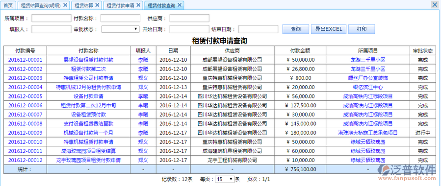Click the 供应商 input field
Screen dimensions: 441x186
pyautogui.click(x=189, y=18)
